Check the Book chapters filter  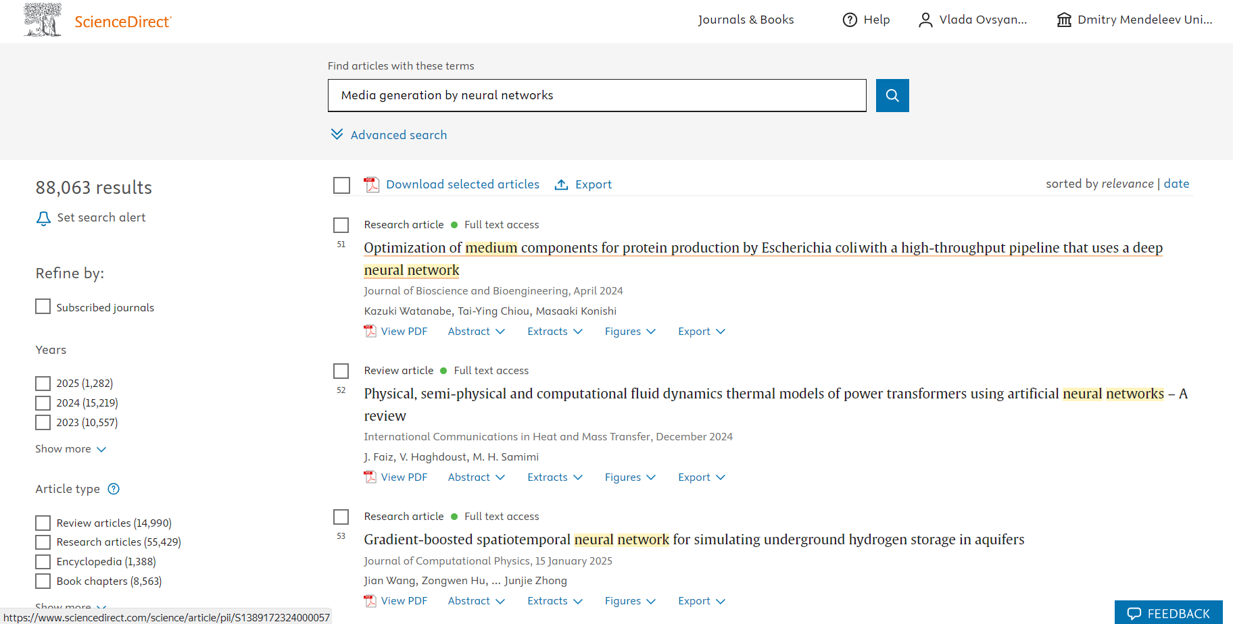coord(43,581)
